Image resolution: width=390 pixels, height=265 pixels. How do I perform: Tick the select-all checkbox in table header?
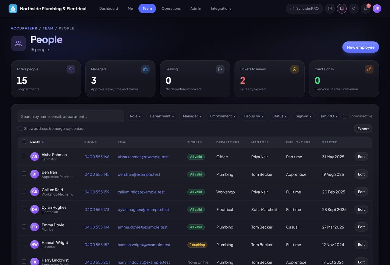click(24, 142)
